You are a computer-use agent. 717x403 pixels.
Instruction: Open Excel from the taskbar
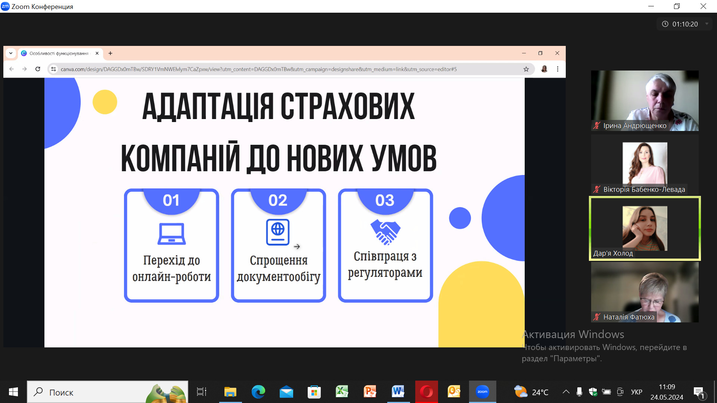[x=342, y=392]
